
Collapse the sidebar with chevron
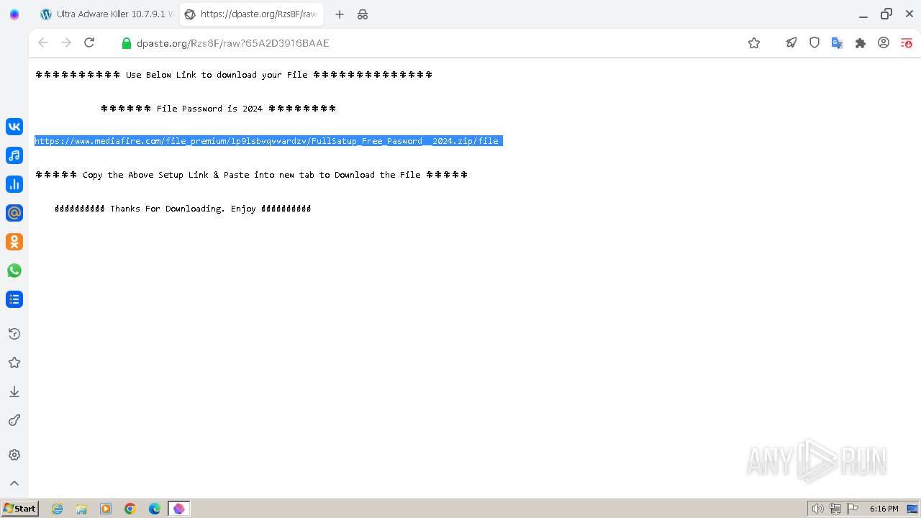[14, 483]
